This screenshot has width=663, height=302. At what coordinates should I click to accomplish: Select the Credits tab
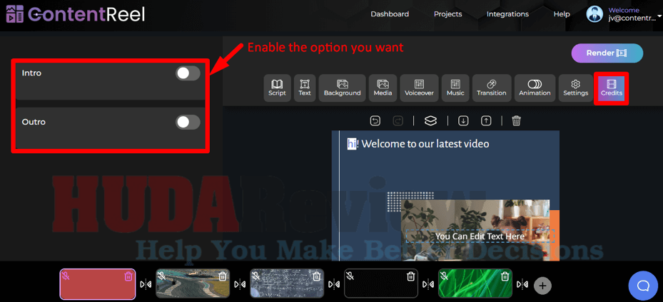[x=612, y=88]
